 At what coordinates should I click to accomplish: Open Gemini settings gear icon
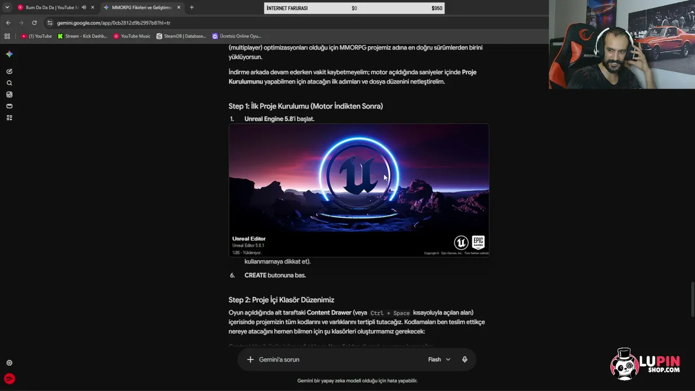pyautogui.click(x=9, y=363)
